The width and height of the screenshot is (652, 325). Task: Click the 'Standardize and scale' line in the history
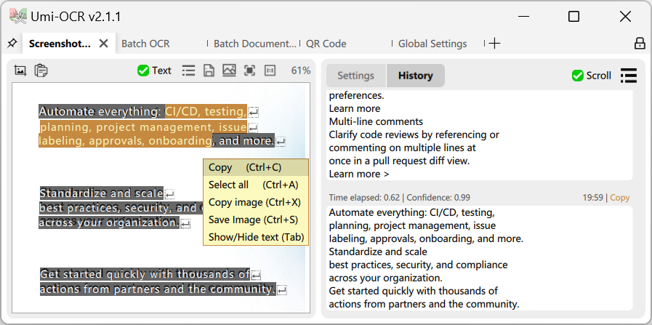378,252
